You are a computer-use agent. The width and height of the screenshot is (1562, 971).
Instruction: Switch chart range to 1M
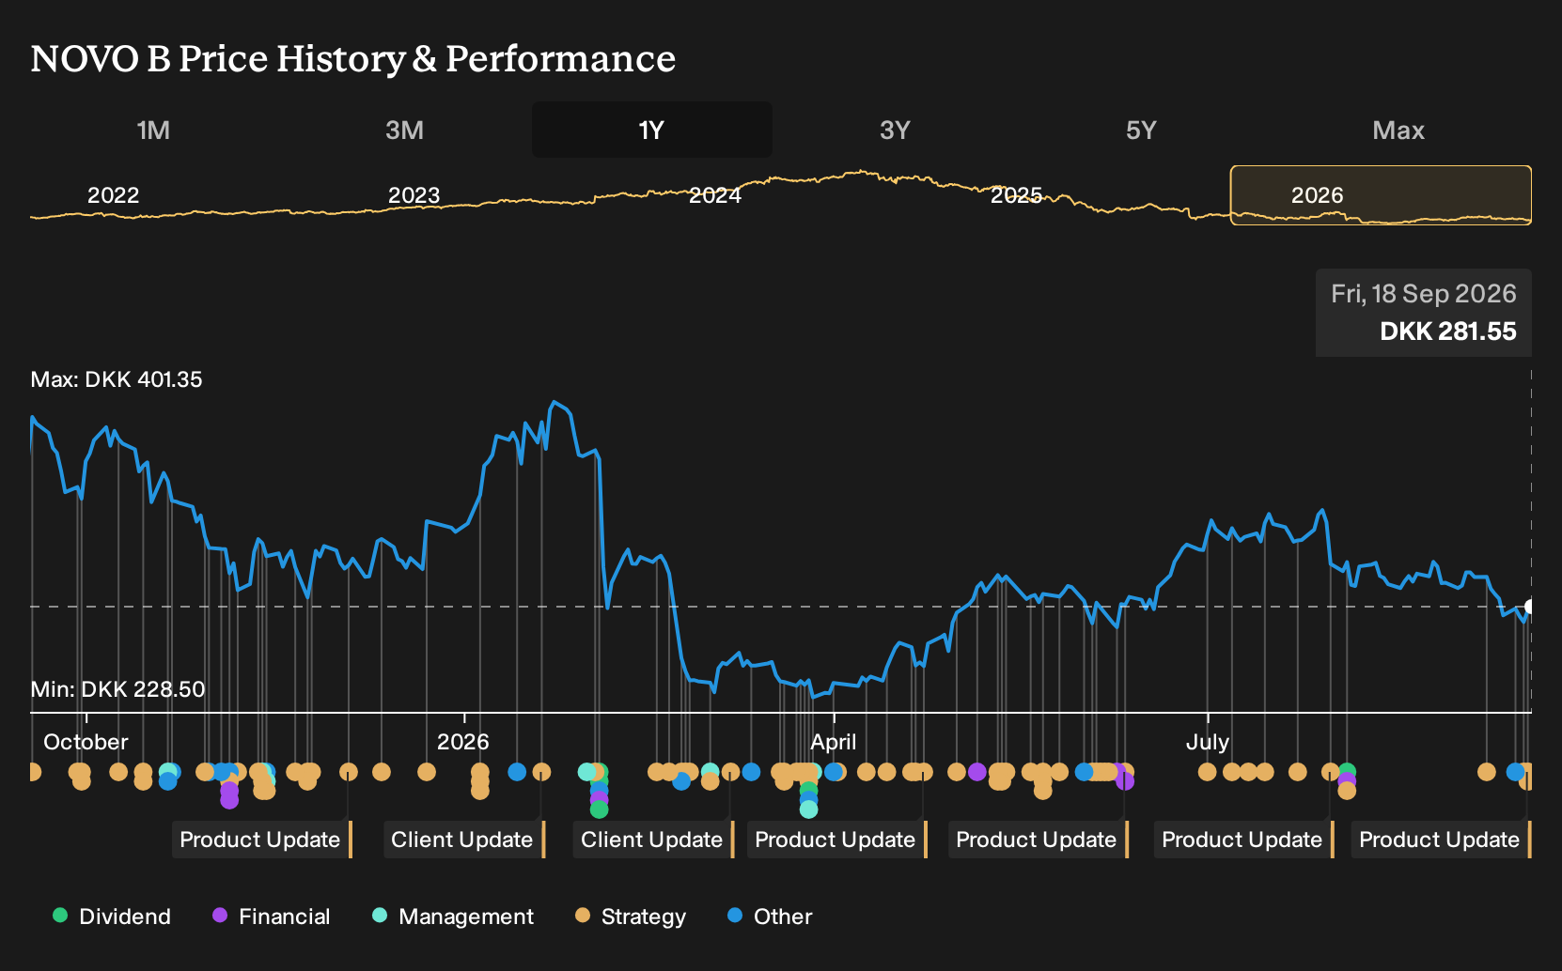tap(153, 131)
